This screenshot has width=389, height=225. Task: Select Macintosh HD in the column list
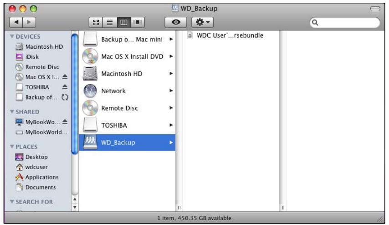(127, 74)
